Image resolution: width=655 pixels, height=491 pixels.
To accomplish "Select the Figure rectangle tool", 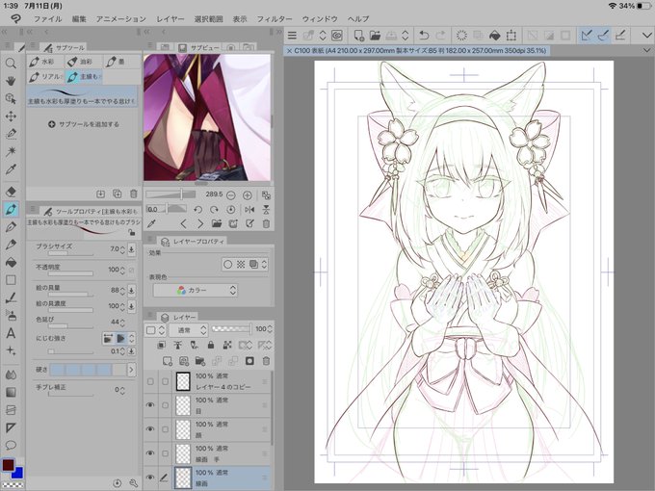I will (x=11, y=280).
